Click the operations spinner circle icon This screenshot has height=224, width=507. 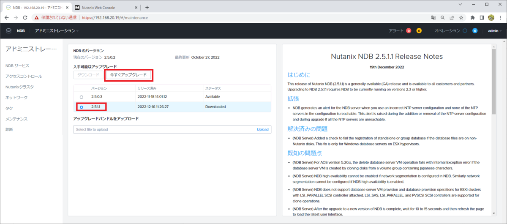pyautogui.click(x=465, y=31)
